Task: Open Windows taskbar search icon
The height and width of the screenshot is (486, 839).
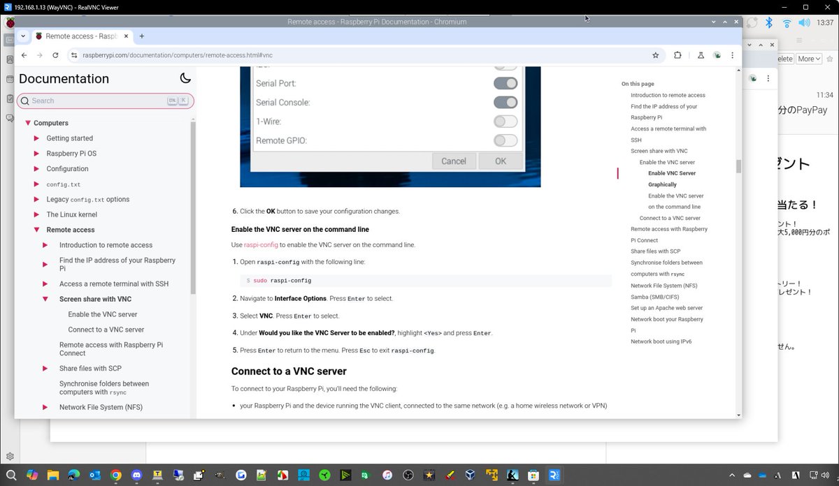Action: pyautogui.click(x=10, y=475)
